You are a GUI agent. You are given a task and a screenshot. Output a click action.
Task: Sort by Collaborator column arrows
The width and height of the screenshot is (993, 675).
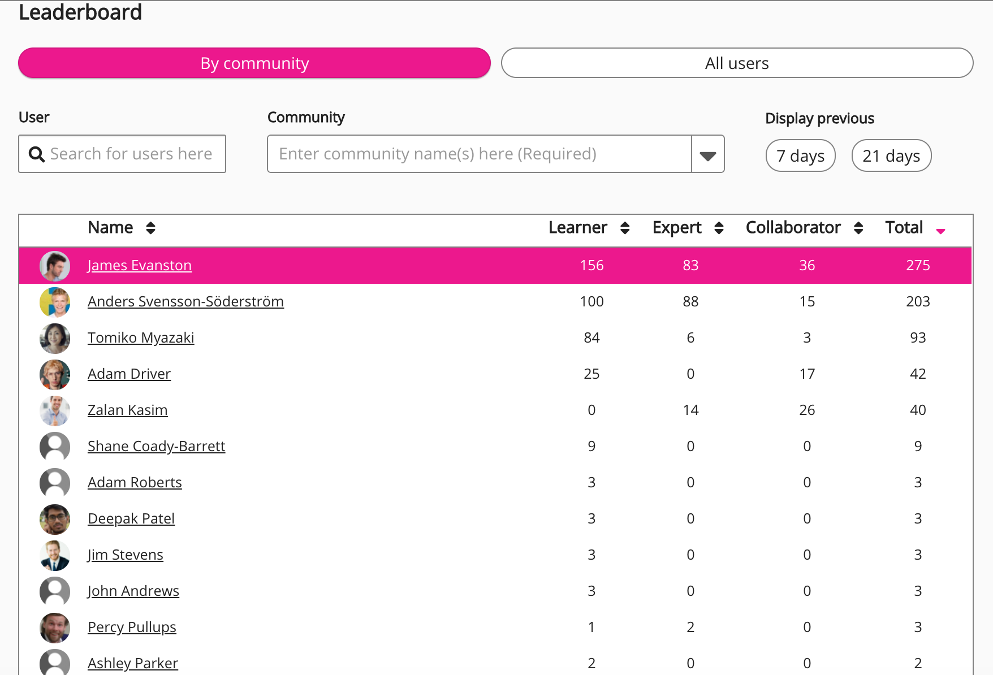point(858,228)
